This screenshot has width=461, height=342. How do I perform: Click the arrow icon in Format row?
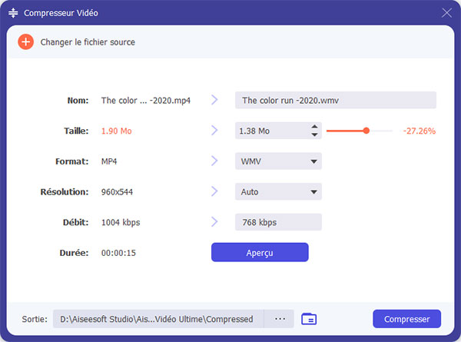point(214,161)
